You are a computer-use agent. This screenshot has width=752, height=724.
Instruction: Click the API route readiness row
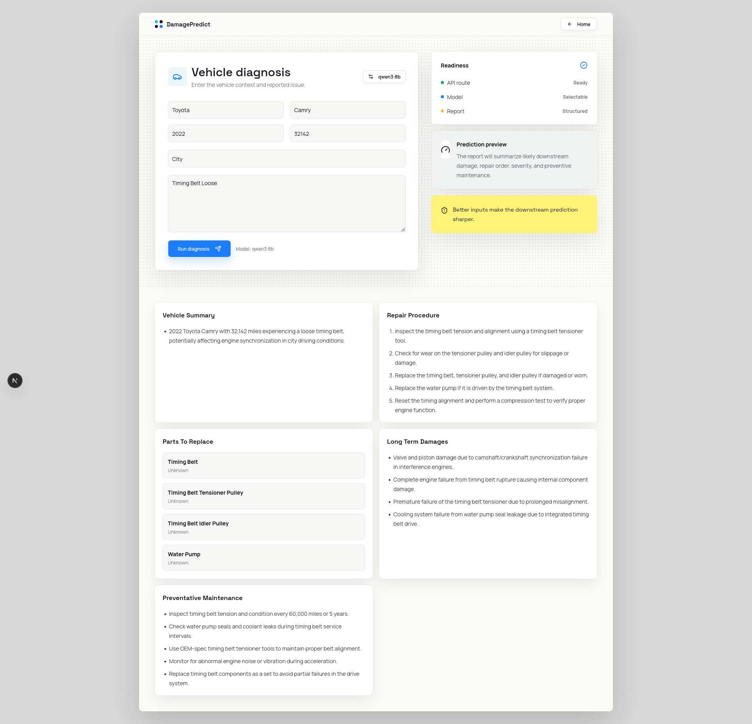pos(514,83)
